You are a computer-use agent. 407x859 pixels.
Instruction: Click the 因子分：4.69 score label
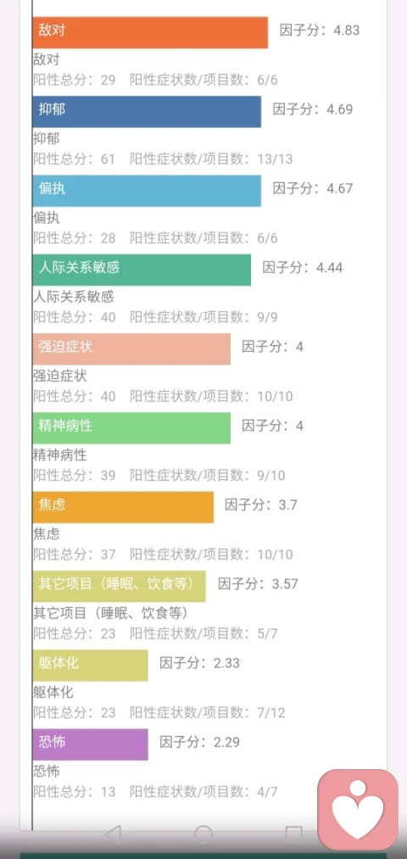coord(313,109)
